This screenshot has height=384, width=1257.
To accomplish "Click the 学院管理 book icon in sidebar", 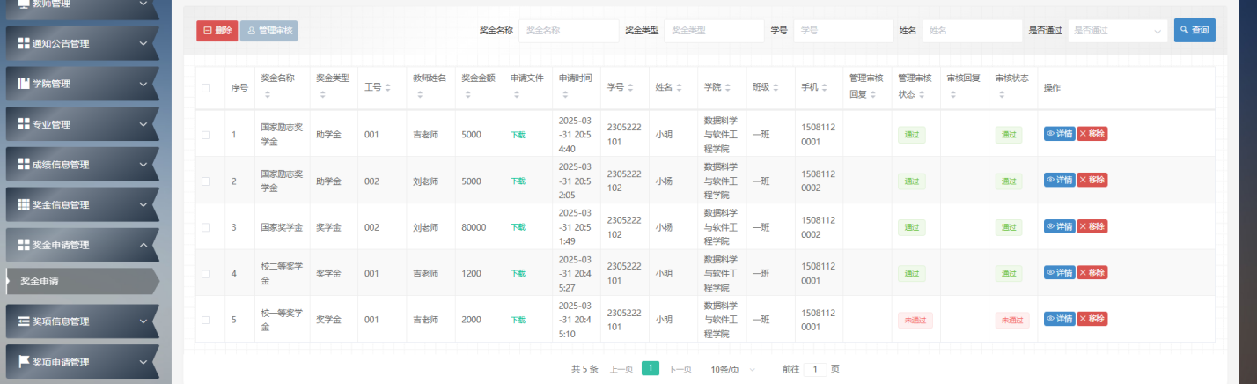I will [24, 84].
